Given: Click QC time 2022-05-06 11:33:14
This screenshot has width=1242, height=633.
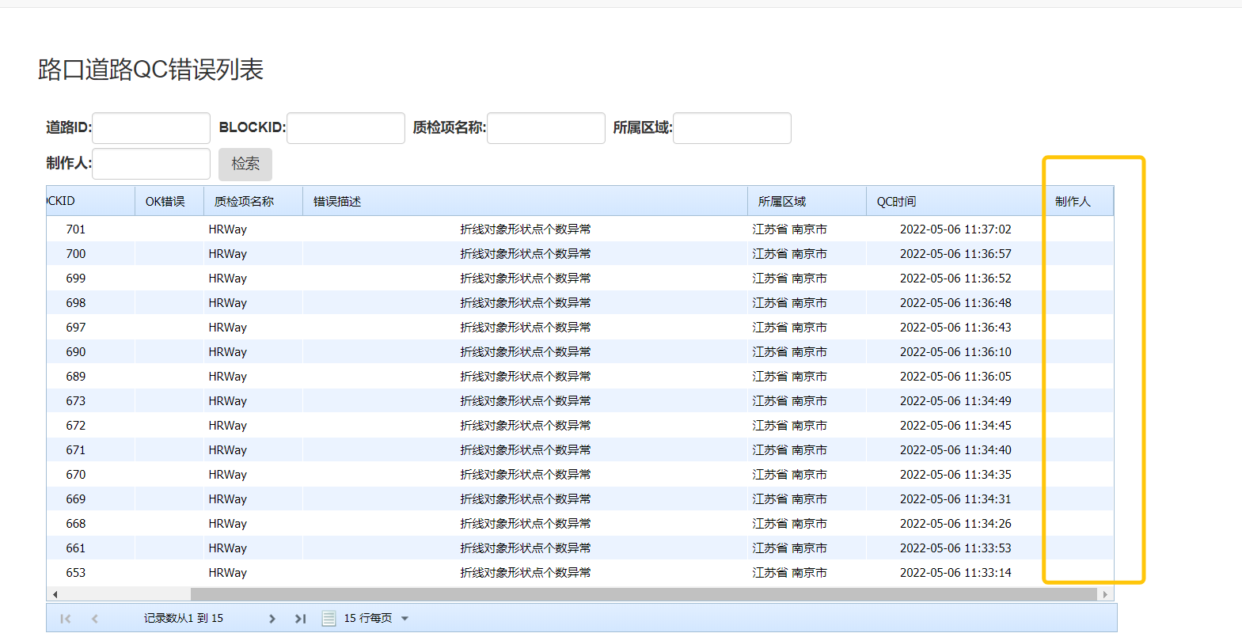Looking at the screenshot, I should click(x=955, y=573).
